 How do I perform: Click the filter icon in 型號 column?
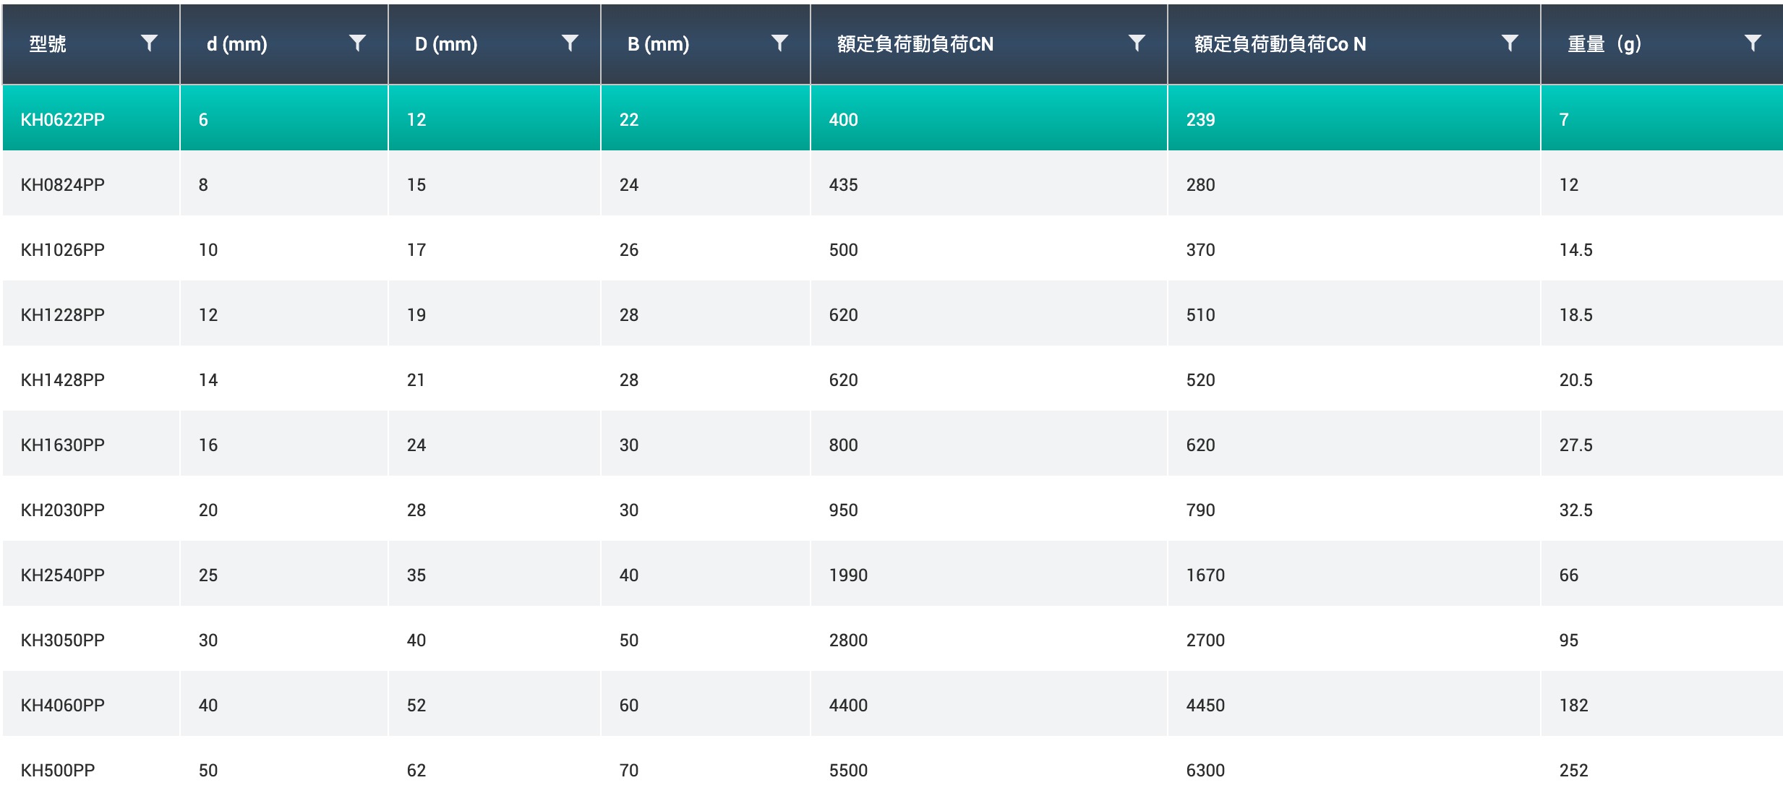pos(149,43)
